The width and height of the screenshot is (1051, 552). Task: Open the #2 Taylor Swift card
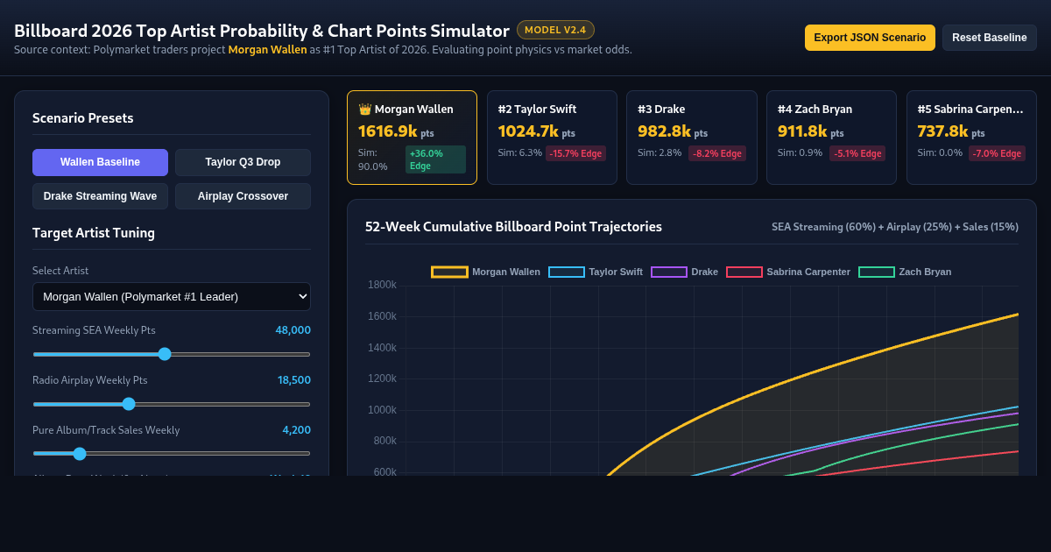(552, 138)
